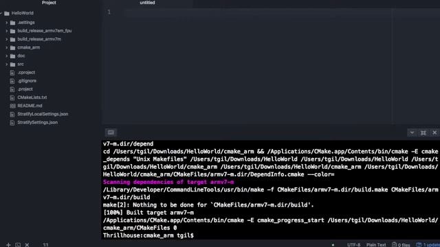
Task: Select the Project panel tab
Action: (x=49, y=3)
